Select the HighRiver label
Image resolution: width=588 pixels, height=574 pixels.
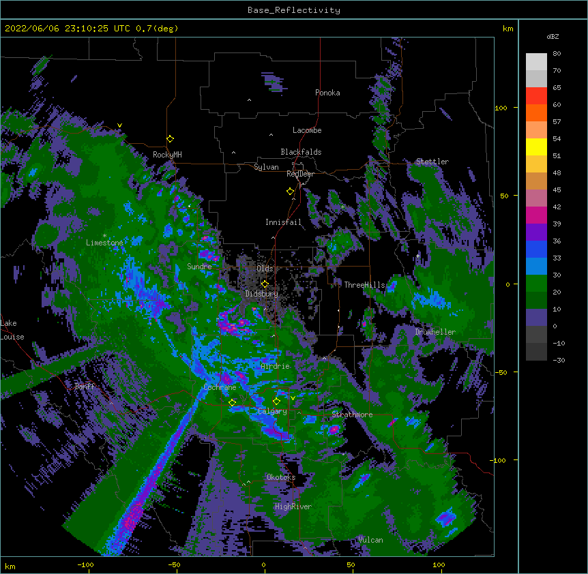tap(293, 507)
